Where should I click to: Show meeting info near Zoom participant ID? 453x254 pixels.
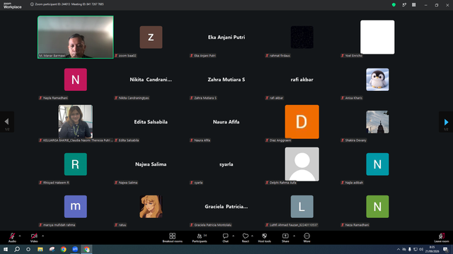32,4
